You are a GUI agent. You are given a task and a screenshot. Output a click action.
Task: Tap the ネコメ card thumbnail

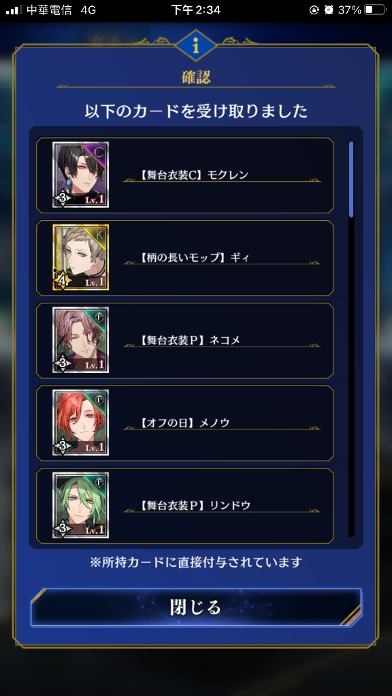click(x=80, y=340)
